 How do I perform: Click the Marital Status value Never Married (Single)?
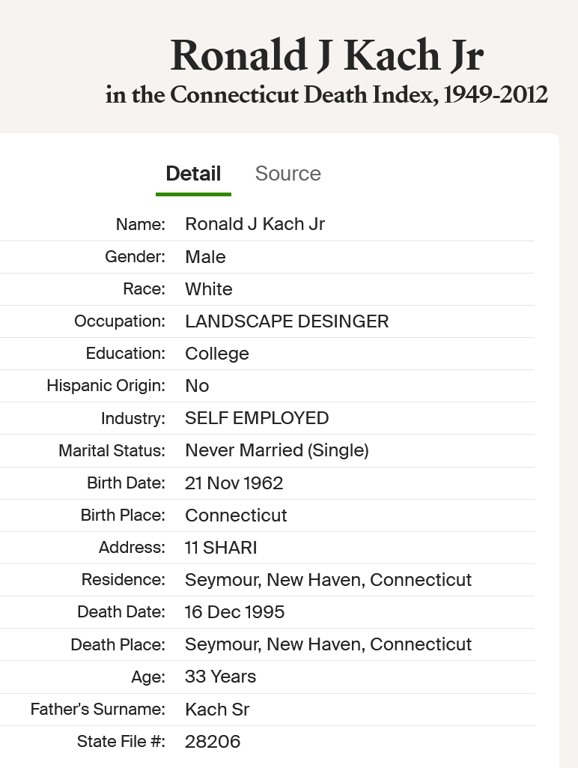tap(277, 450)
